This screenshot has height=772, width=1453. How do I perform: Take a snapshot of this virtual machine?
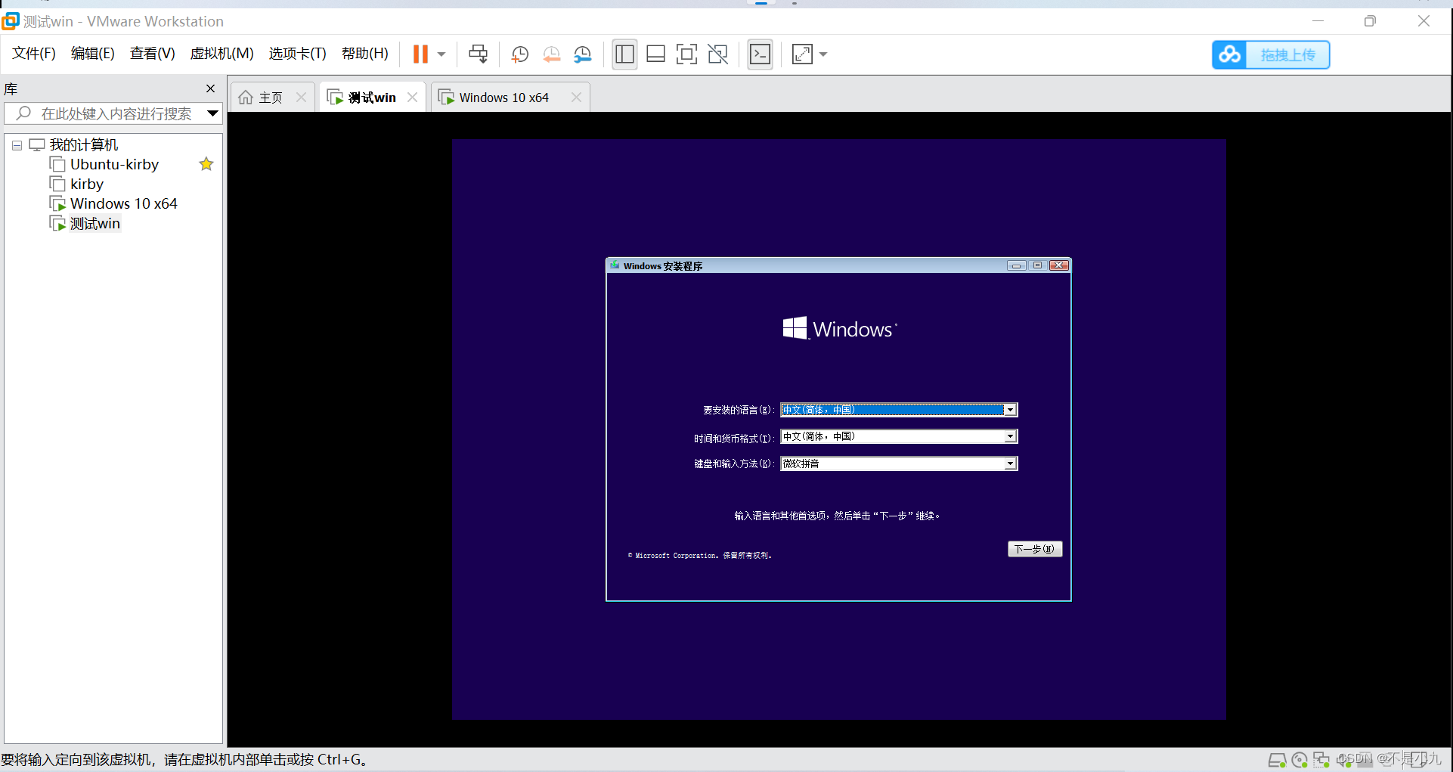(519, 54)
